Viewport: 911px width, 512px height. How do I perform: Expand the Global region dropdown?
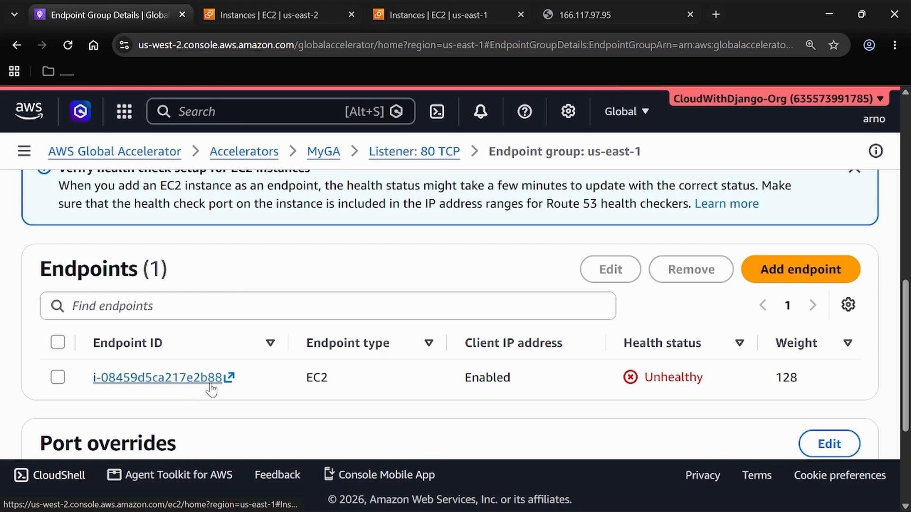pos(626,111)
